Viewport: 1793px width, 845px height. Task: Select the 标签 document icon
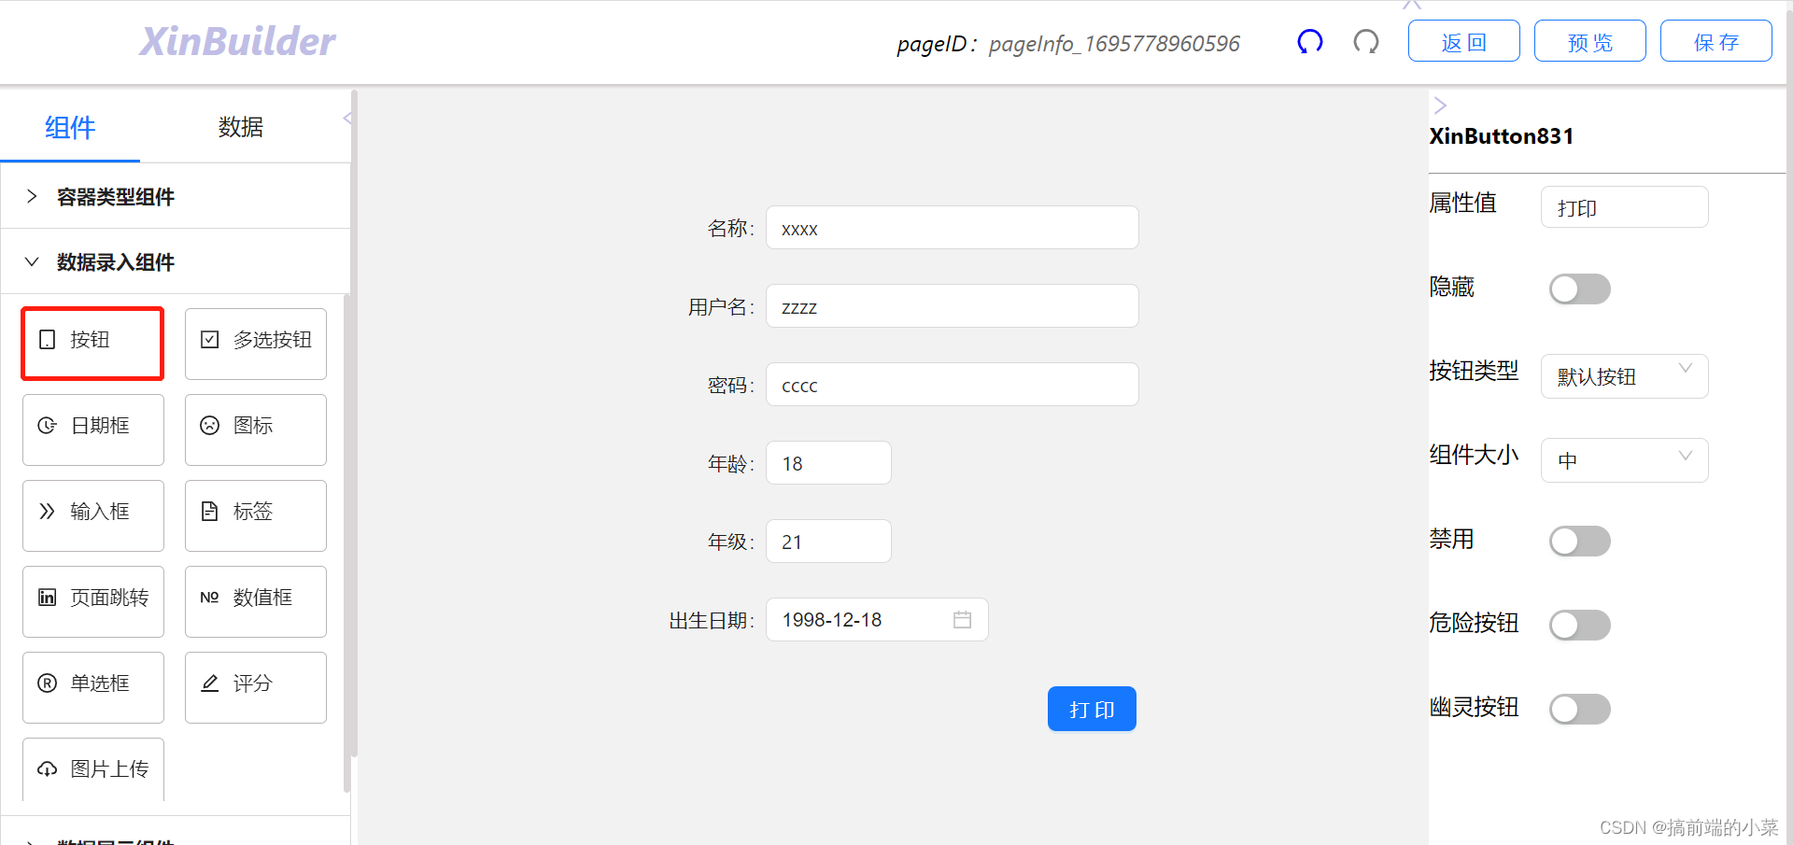(x=210, y=512)
